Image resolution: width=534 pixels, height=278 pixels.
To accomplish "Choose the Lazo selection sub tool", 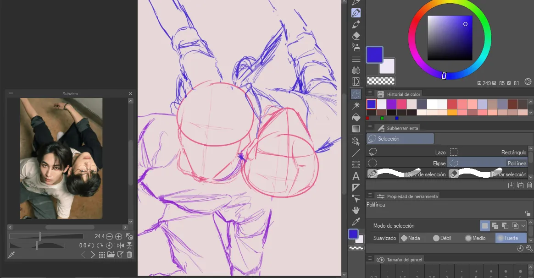I will coord(406,152).
